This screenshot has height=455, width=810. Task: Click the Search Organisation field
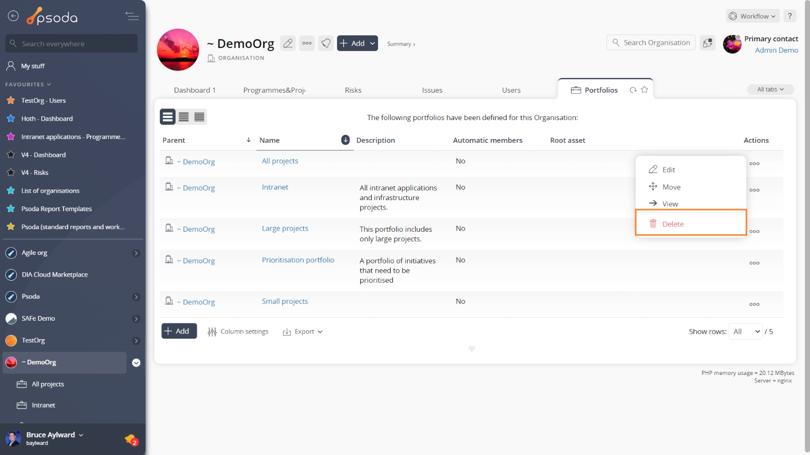pos(651,43)
